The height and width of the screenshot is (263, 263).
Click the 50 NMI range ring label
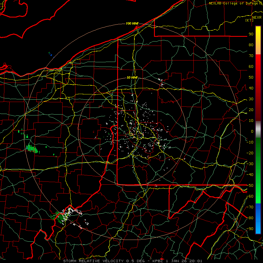(x=132, y=77)
